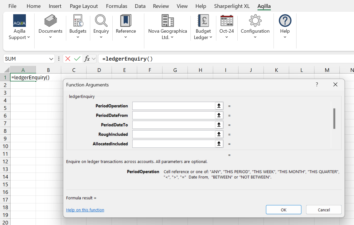This screenshot has height=225, width=354.
Task: Expand the Name Box dropdown arrow
Action: [x=51, y=59]
